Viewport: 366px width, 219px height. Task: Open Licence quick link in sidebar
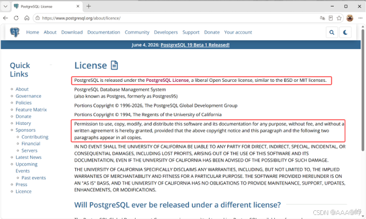tap(24, 191)
